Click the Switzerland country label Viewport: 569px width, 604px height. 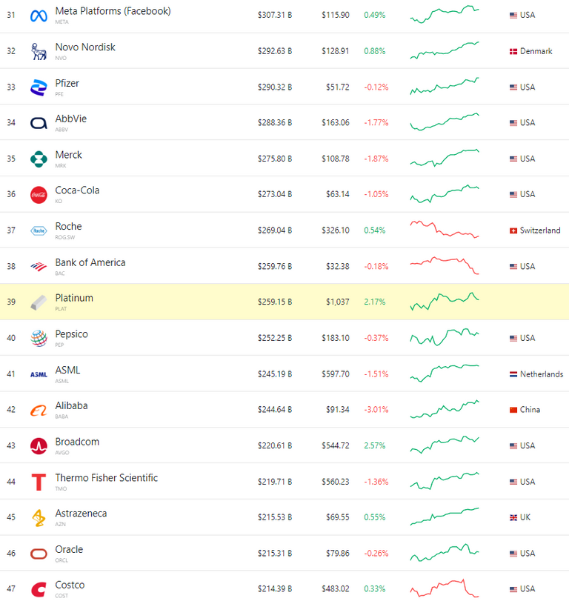[x=540, y=230]
